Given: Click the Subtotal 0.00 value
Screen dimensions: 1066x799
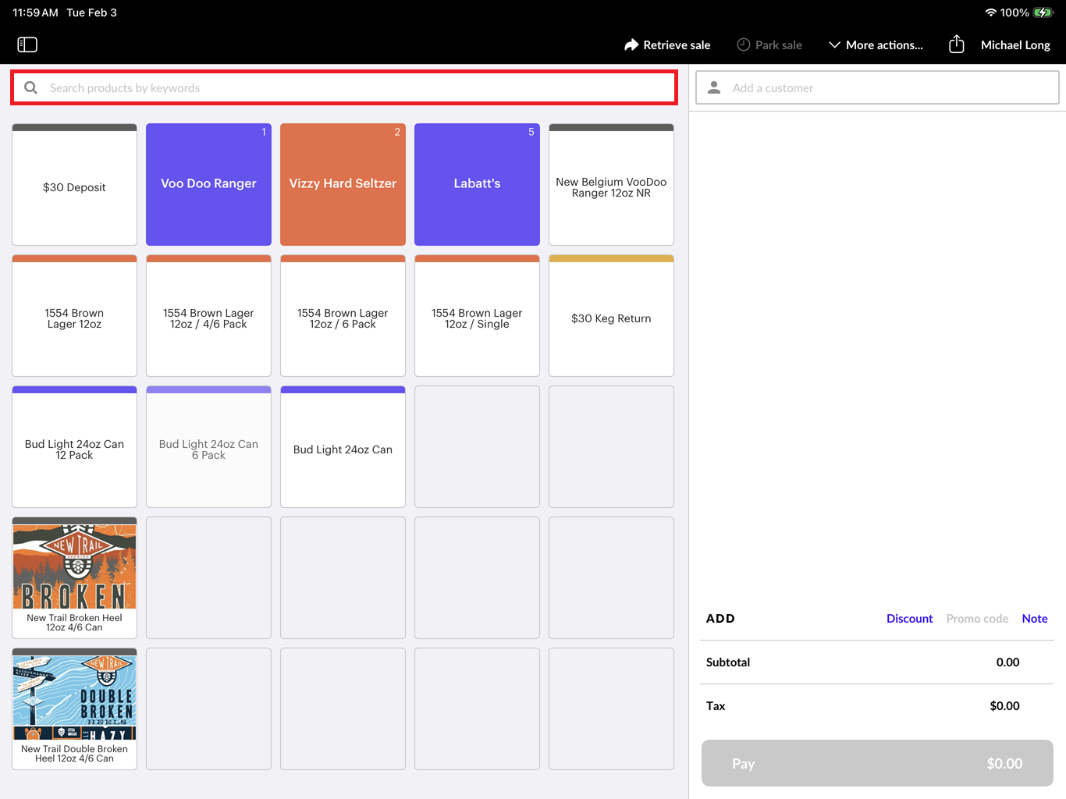Looking at the screenshot, I should (x=1007, y=662).
